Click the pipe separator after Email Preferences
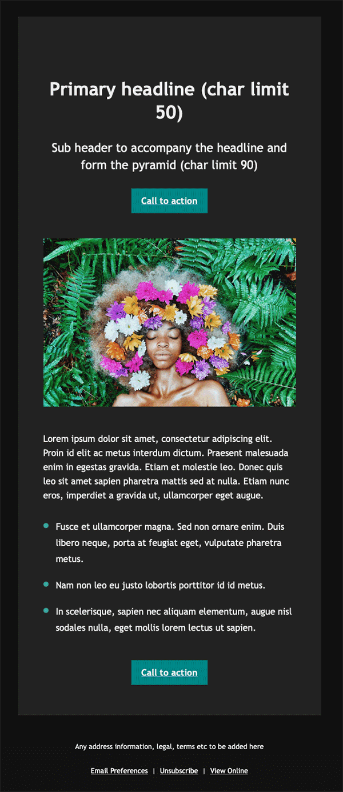Image resolution: width=343 pixels, height=792 pixels. coord(154,771)
